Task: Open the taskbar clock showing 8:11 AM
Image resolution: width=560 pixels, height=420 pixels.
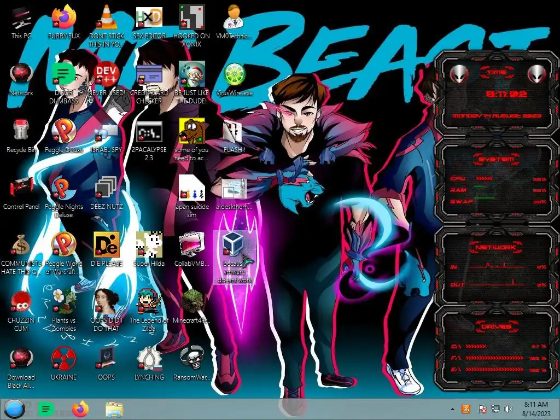Action: pyautogui.click(x=536, y=409)
